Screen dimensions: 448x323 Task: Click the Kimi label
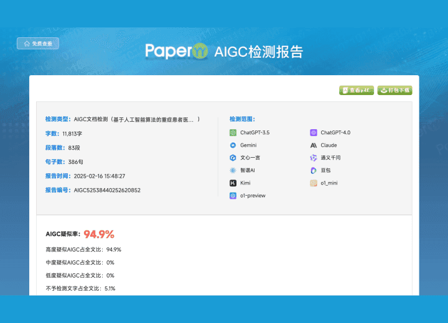[x=245, y=183]
